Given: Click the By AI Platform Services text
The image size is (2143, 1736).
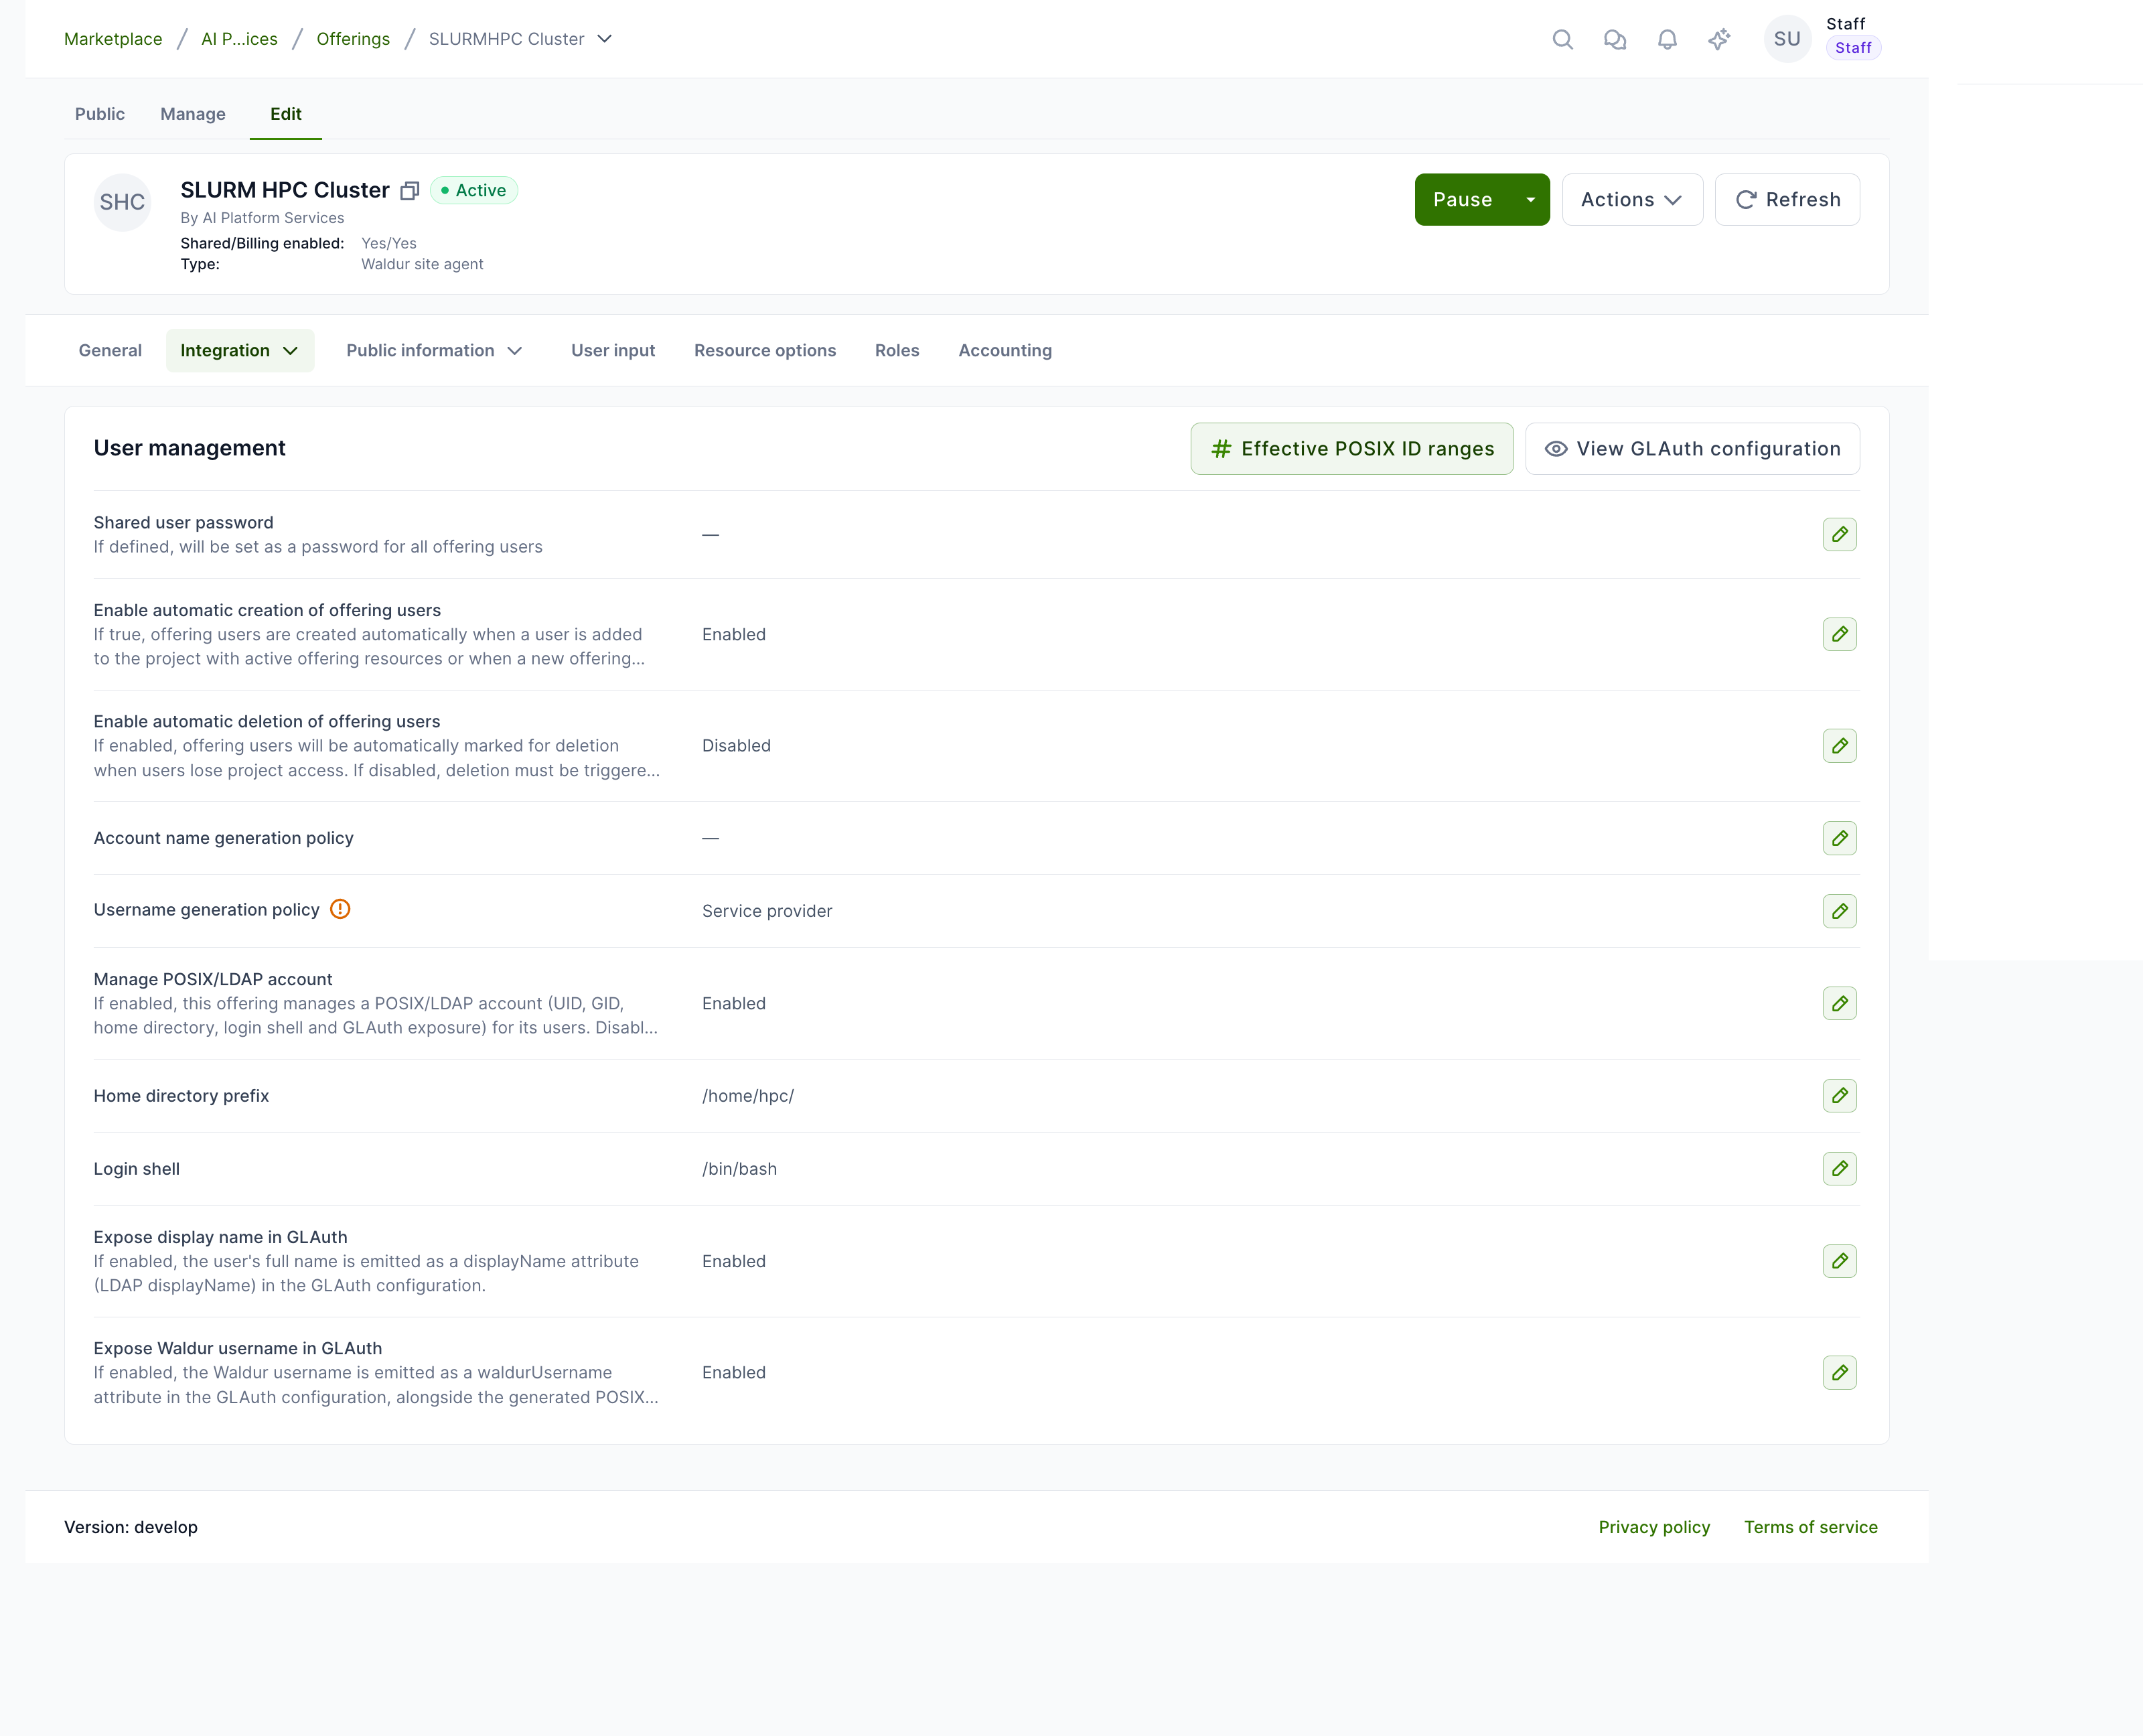Looking at the screenshot, I should coord(262,218).
